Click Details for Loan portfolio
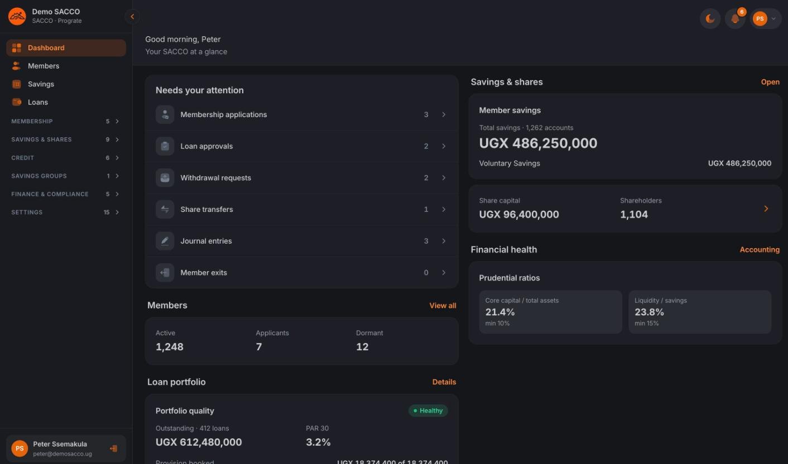This screenshot has height=464, width=788. tap(444, 382)
